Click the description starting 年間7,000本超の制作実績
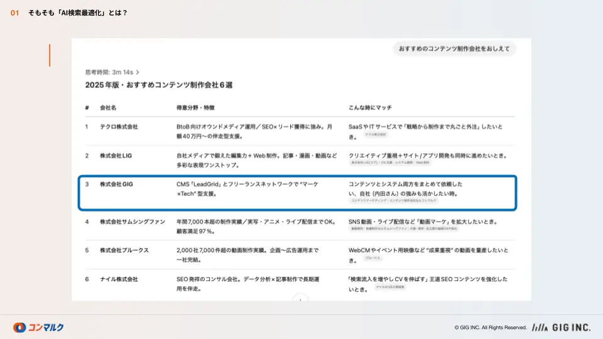This screenshot has height=339, width=603. 256,227
